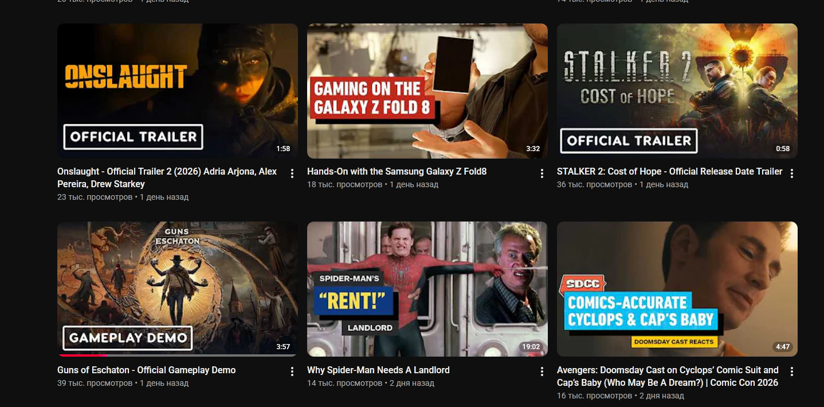824x407 pixels.
Task: Open the "Guns of Eschaton - Official Gameplay Demo" title
Action: pos(146,370)
